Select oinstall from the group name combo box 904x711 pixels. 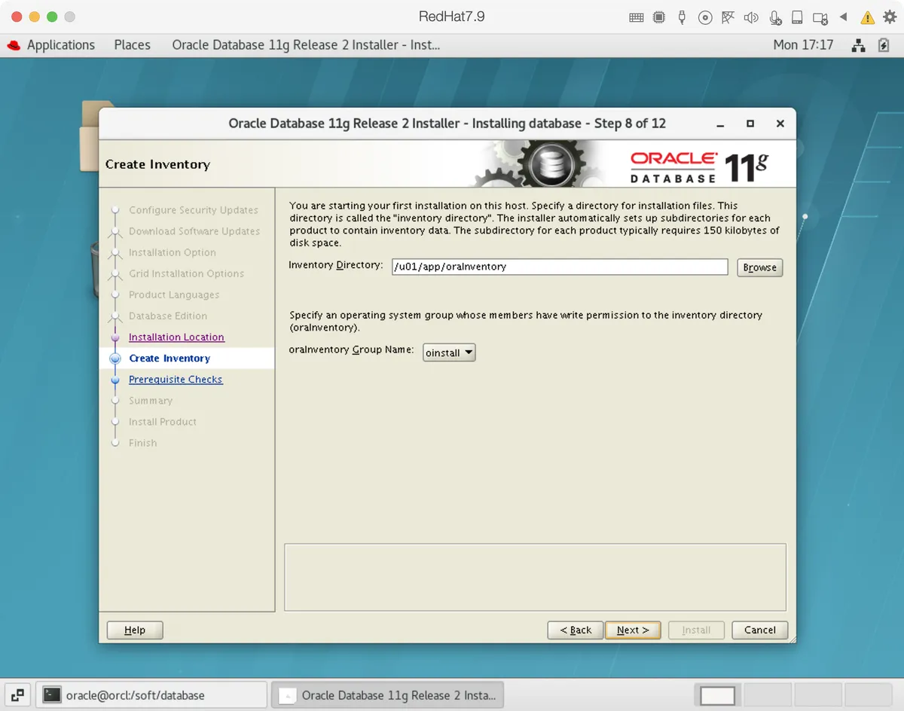tap(449, 352)
